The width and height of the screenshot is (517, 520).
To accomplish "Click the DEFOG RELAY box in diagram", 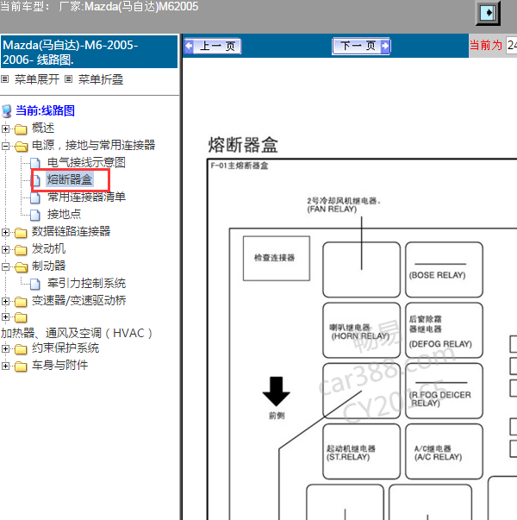I will coord(444,330).
